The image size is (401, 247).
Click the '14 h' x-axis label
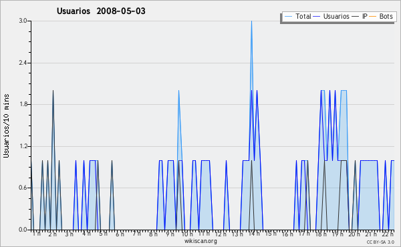click(x=254, y=234)
